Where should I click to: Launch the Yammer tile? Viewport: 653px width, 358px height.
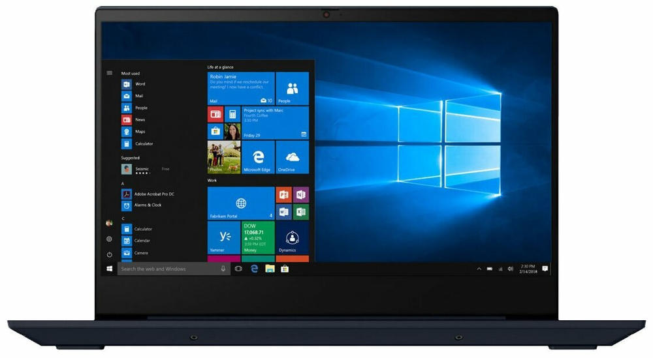pyautogui.click(x=224, y=237)
